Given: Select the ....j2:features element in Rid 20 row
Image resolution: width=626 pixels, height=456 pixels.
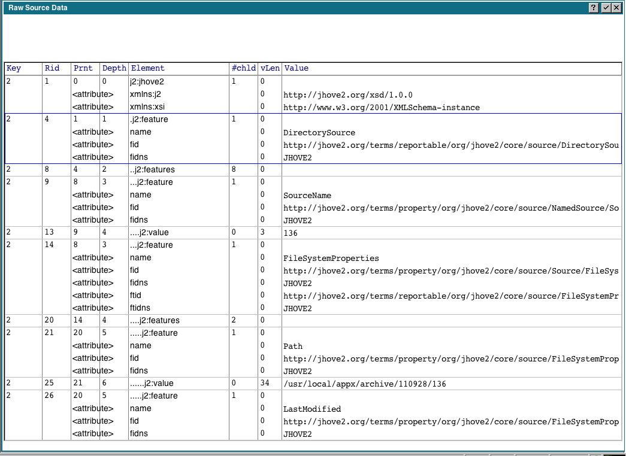Looking at the screenshot, I should pos(155,320).
